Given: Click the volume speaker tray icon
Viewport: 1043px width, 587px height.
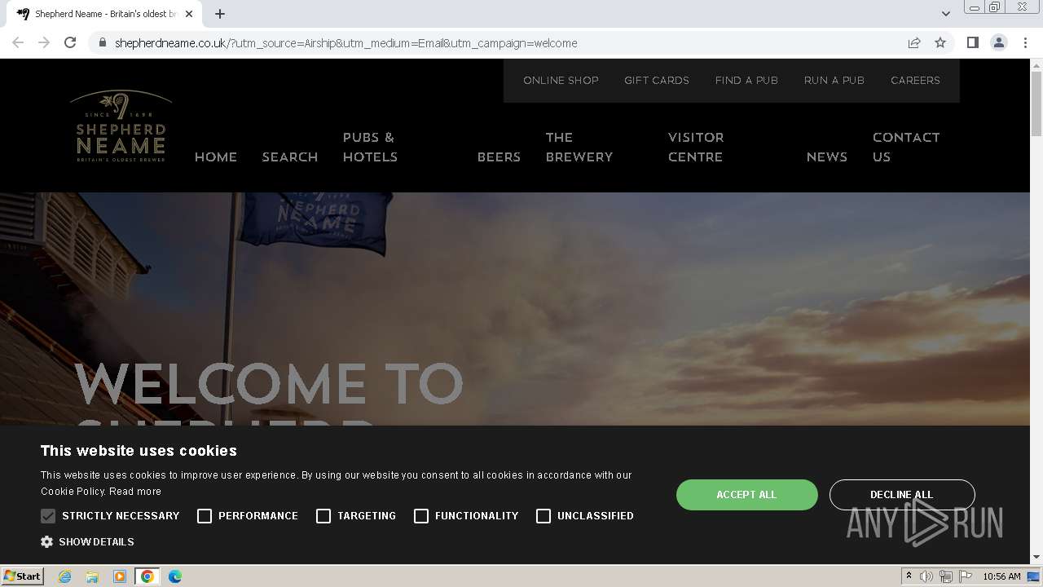Looking at the screenshot, I should click(926, 576).
